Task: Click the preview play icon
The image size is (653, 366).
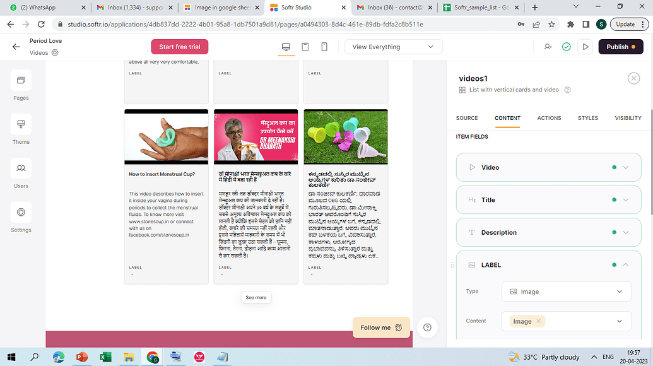Action: [585, 47]
